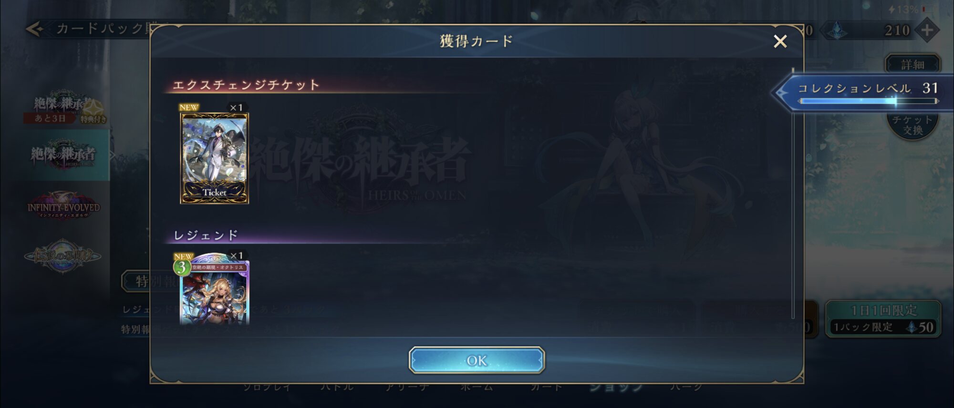This screenshot has width=954, height=408.
Task: Buy the 1日1回限定 one-pack offer
Action: tap(883, 318)
